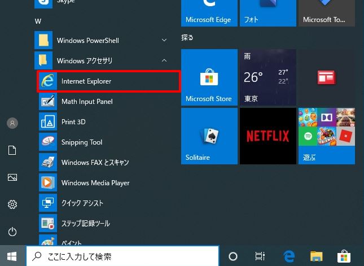Open the Microsoft Edge tile
Image resolution: width=364 pixels, height=266 pixels.
point(209,13)
